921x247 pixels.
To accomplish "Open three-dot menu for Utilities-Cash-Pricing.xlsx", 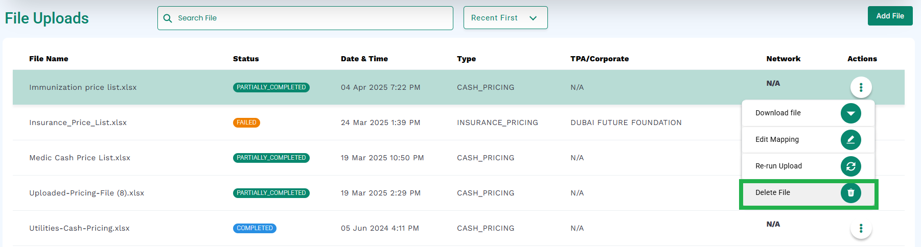I will click(861, 228).
